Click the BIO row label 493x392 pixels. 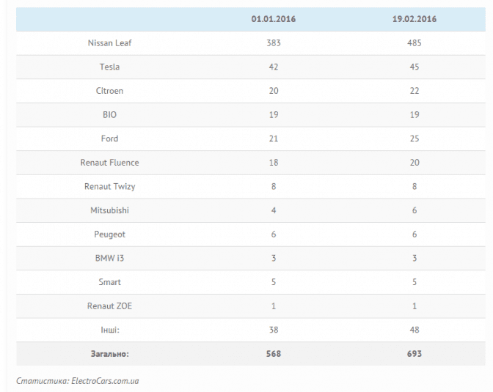109,114
